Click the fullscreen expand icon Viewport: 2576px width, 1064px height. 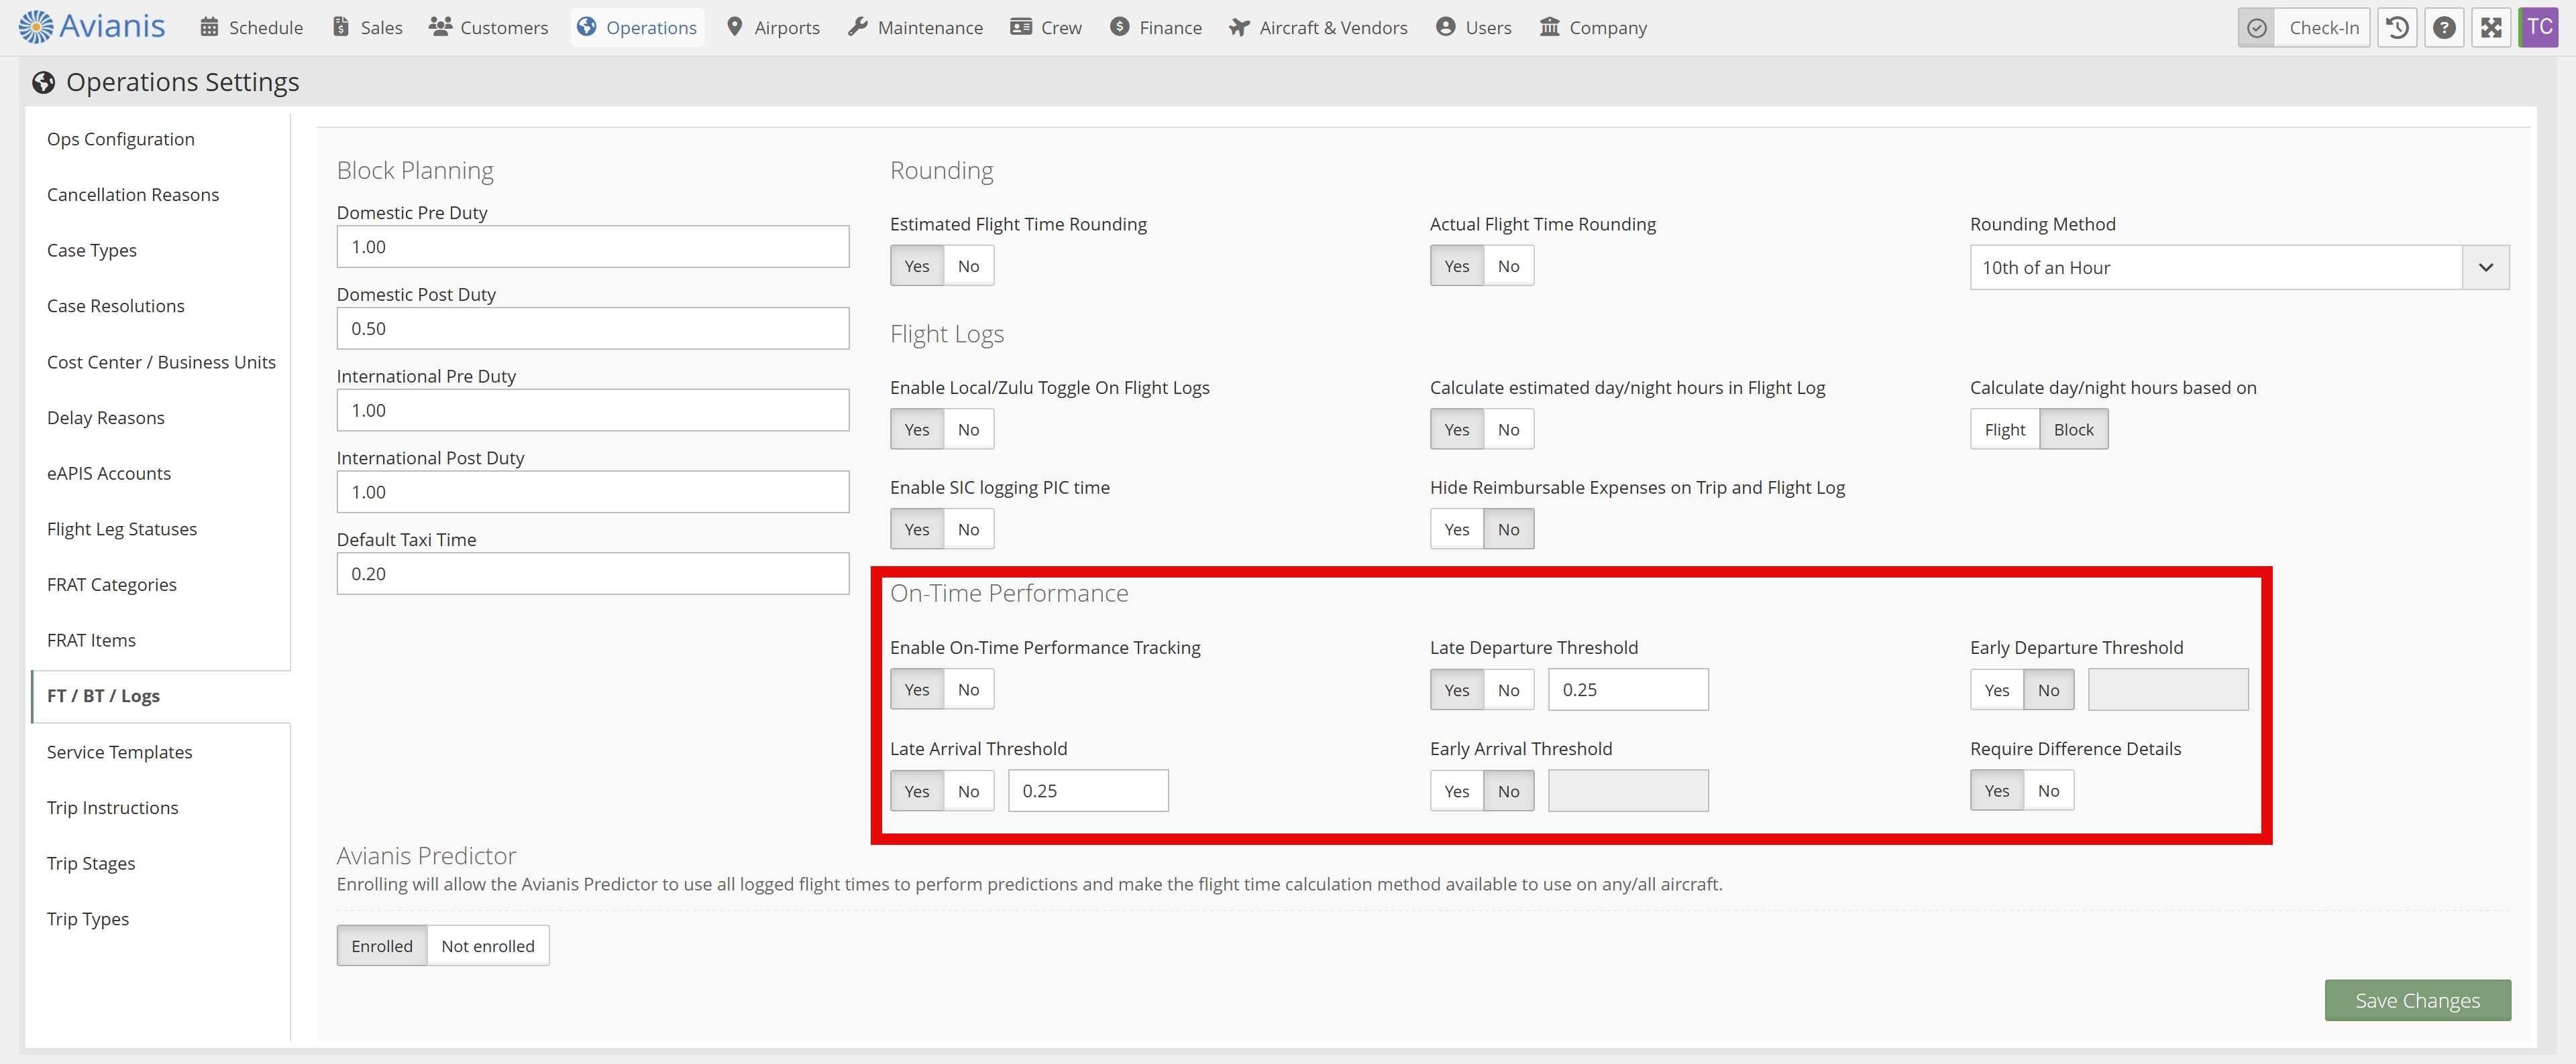click(2490, 27)
